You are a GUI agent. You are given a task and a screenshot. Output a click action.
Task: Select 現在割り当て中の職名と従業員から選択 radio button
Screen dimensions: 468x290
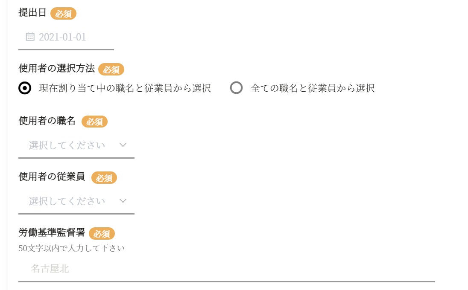click(25, 88)
